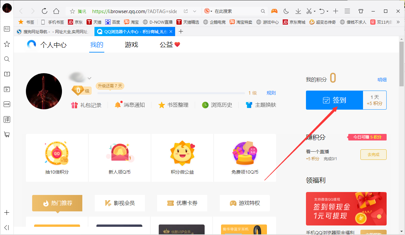Open the 译 translate sidebar icon
The height and width of the screenshot is (235, 405).
[x=7, y=119]
